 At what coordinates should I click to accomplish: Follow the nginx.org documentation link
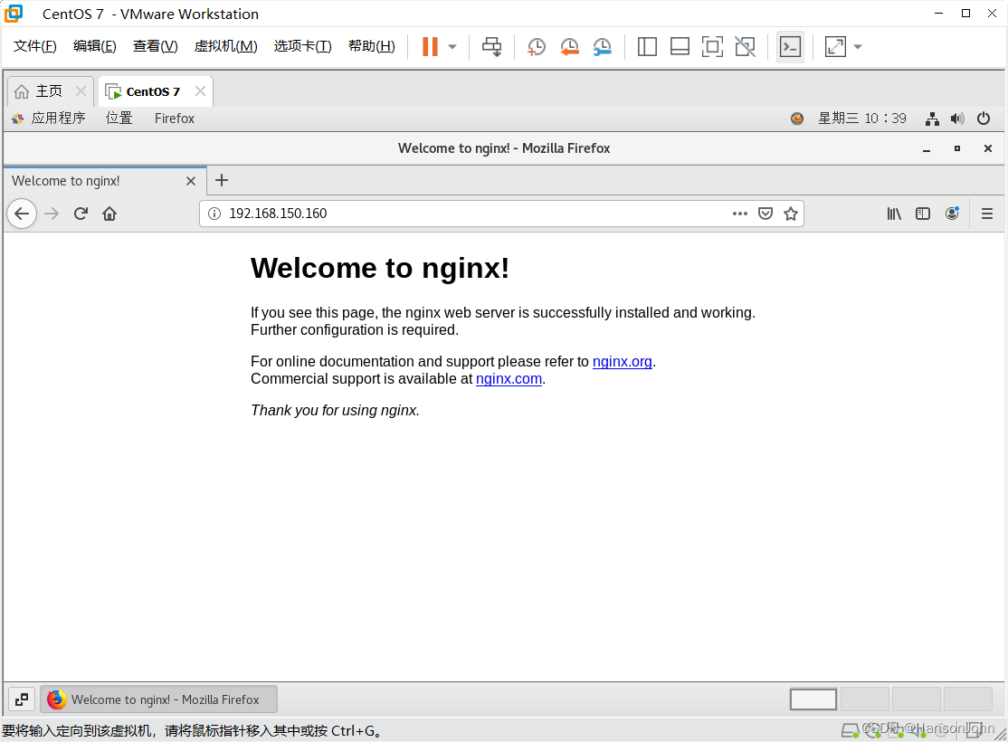click(622, 361)
